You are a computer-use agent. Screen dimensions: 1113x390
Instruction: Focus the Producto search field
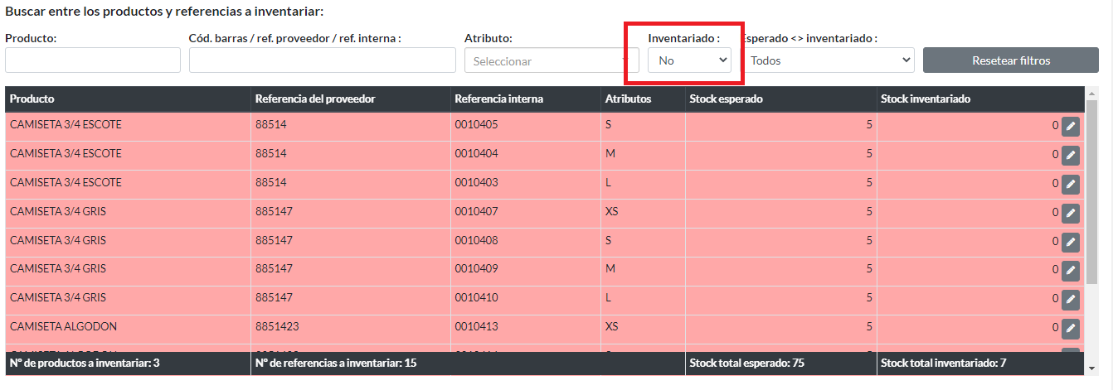point(93,60)
